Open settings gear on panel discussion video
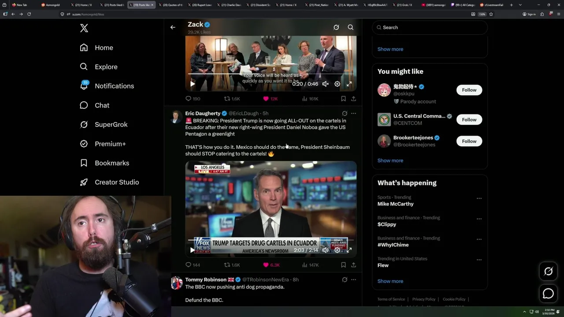Image resolution: width=564 pixels, height=317 pixels. coord(337,84)
